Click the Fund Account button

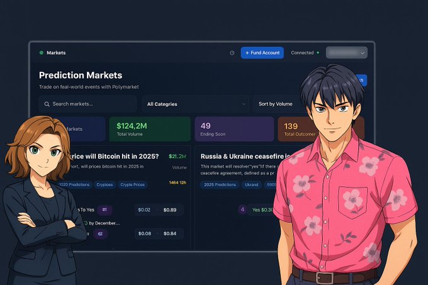262,53
